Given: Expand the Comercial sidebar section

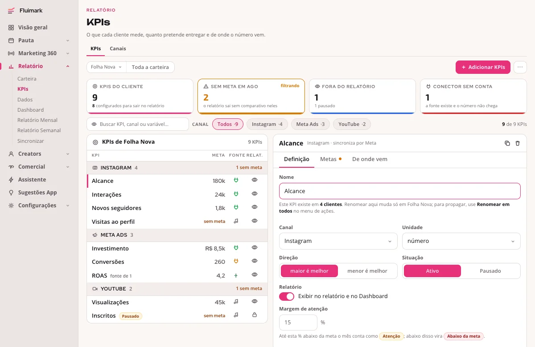Looking at the screenshot, I should [x=68, y=167].
